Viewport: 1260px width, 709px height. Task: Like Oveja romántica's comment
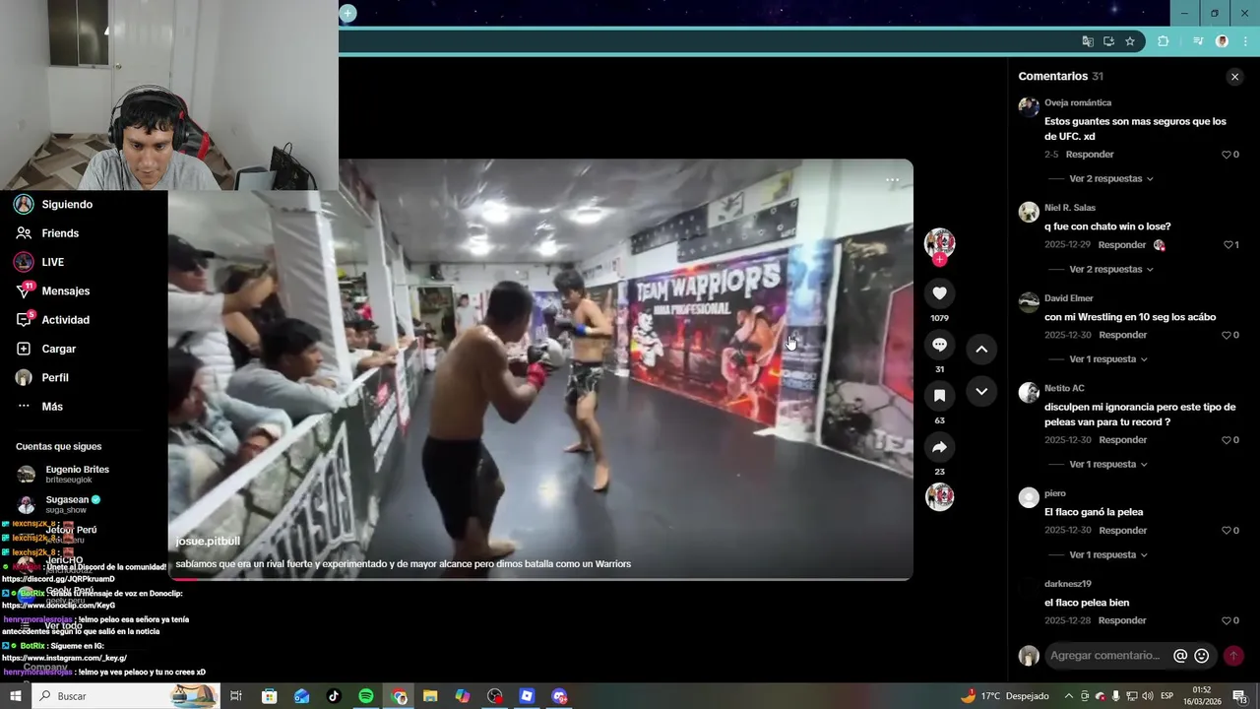click(x=1227, y=155)
